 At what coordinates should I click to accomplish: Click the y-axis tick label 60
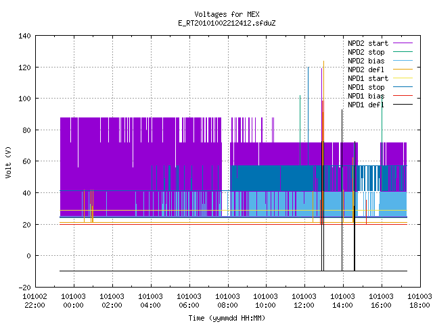[26, 161]
